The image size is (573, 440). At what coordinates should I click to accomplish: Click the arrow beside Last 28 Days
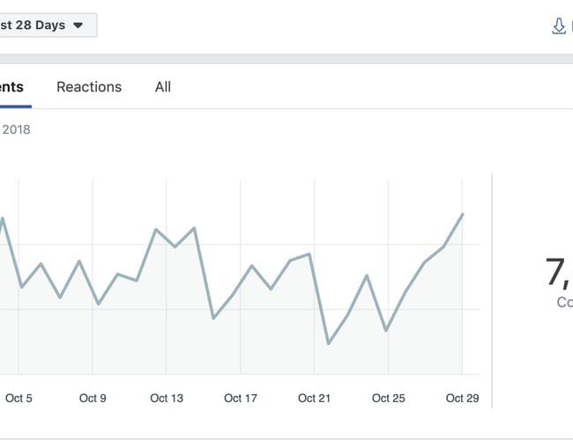pos(78,26)
